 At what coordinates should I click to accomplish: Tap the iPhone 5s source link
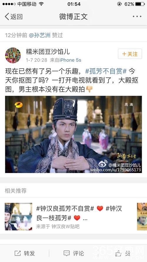[70, 60]
